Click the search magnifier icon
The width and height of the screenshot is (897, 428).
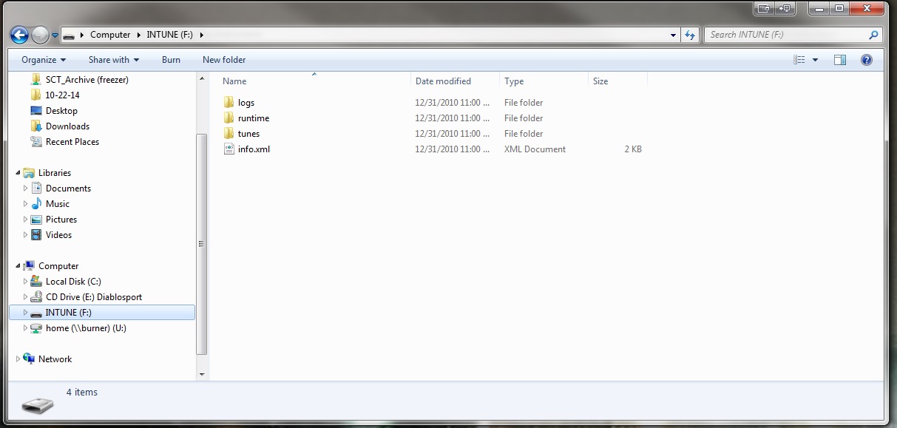pos(874,35)
